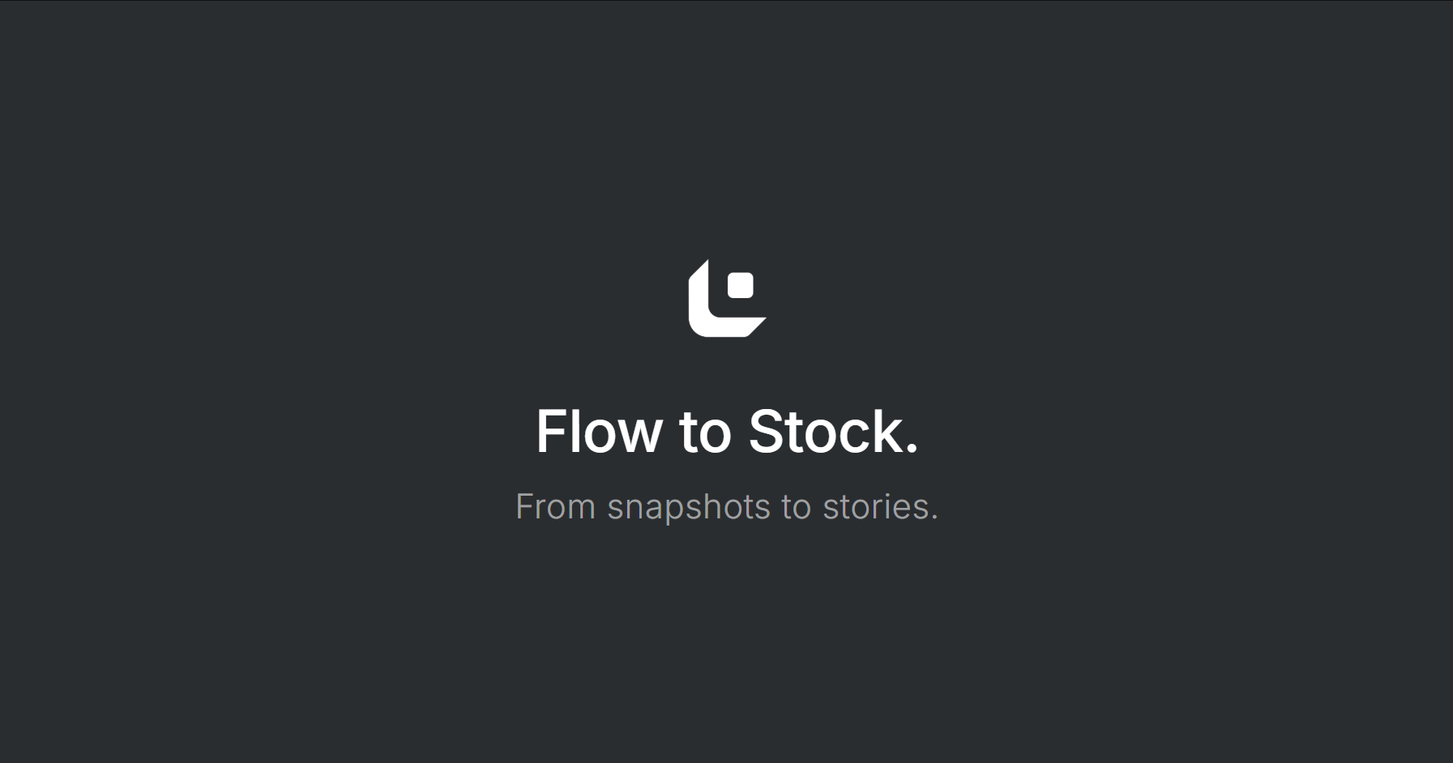
Task: Select the word "From" in the subtitle
Action: [x=556, y=507]
